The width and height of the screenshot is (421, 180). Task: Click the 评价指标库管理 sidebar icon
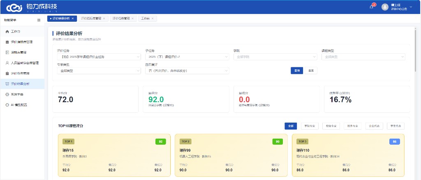click(7, 42)
